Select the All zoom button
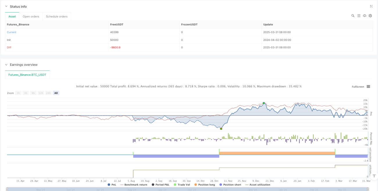The width and height of the screenshot is (378, 191). click(56, 93)
